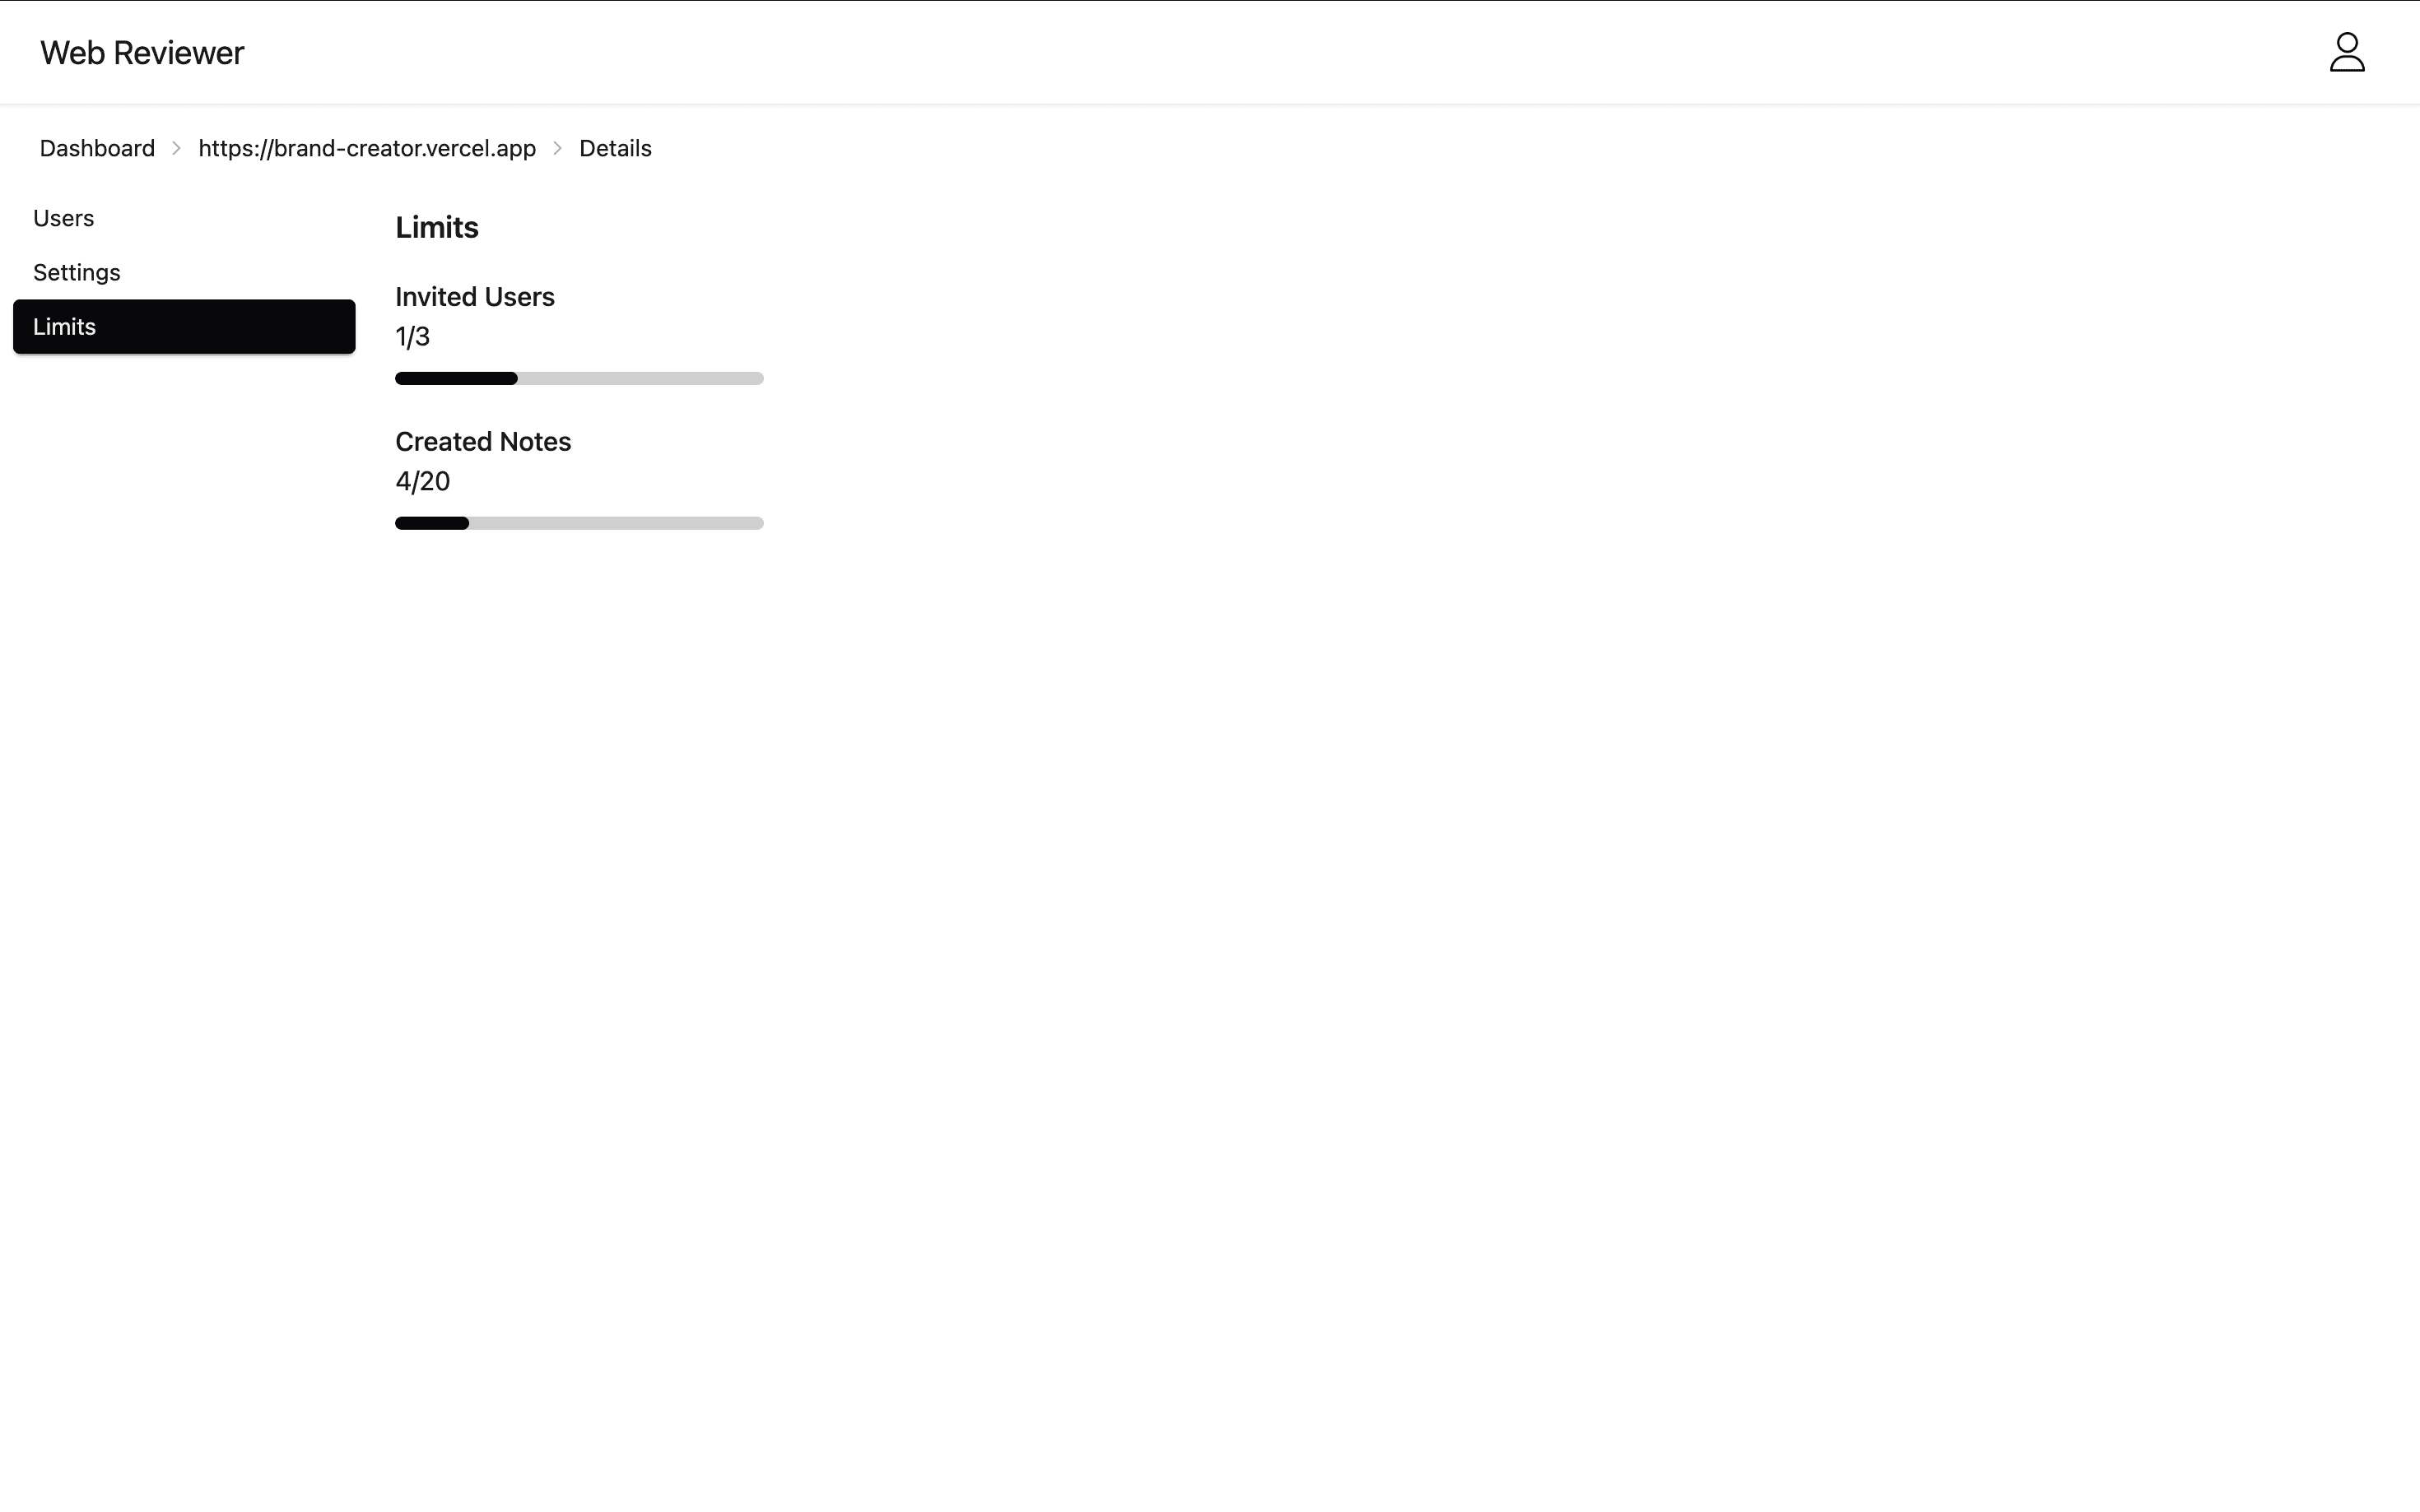Go back to the Dashboard

96,148
